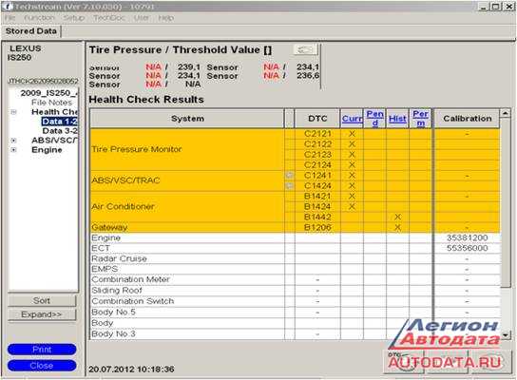The width and height of the screenshot is (517, 380).
Task: Select DTC code B1206
Action: (x=317, y=227)
